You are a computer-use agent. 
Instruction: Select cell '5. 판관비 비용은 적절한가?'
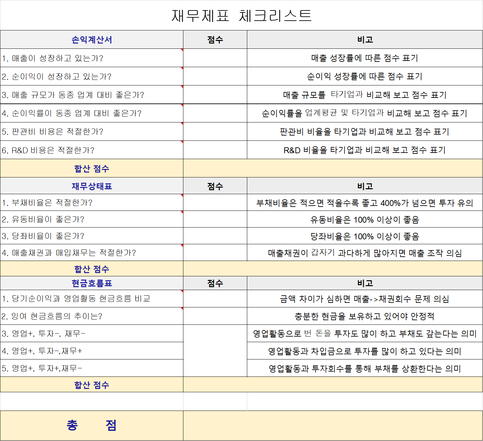point(92,132)
